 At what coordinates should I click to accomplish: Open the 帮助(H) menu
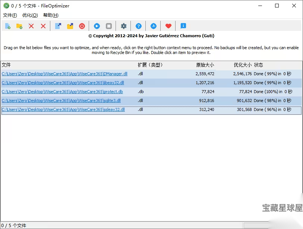(x=51, y=15)
